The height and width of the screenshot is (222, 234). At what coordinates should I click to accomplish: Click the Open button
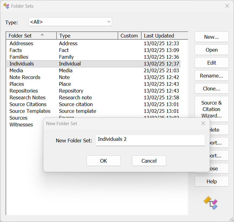(x=212, y=50)
